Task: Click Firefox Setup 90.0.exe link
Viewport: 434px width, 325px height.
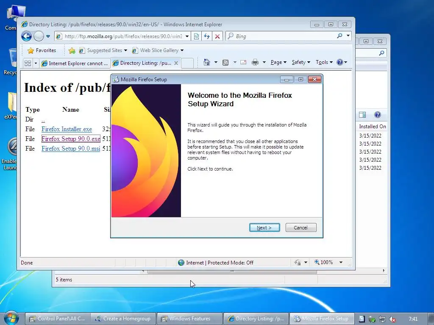Action: pyautogui.click(x=71, y=139)
